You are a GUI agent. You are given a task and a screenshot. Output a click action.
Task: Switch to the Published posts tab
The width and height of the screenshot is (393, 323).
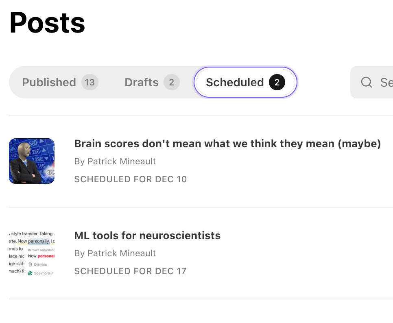(x=49, y=83)
